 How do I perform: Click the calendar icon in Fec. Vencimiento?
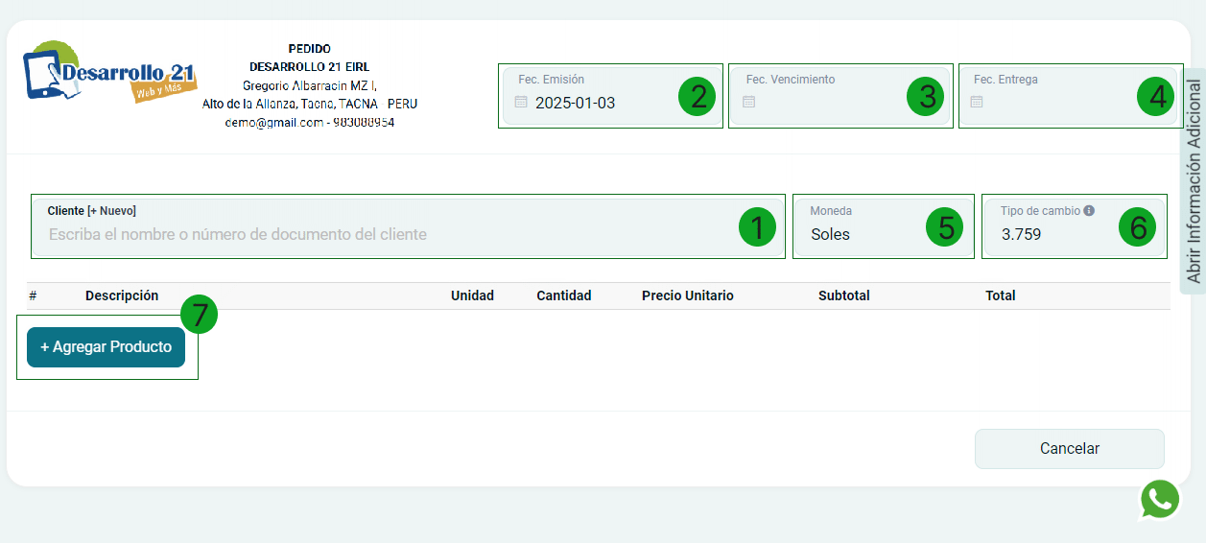[749, 102]
